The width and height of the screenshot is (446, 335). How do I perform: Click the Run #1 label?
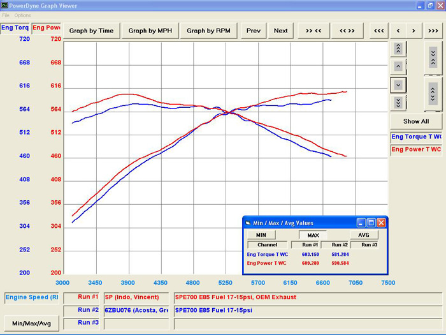click(x=82, y=297)
